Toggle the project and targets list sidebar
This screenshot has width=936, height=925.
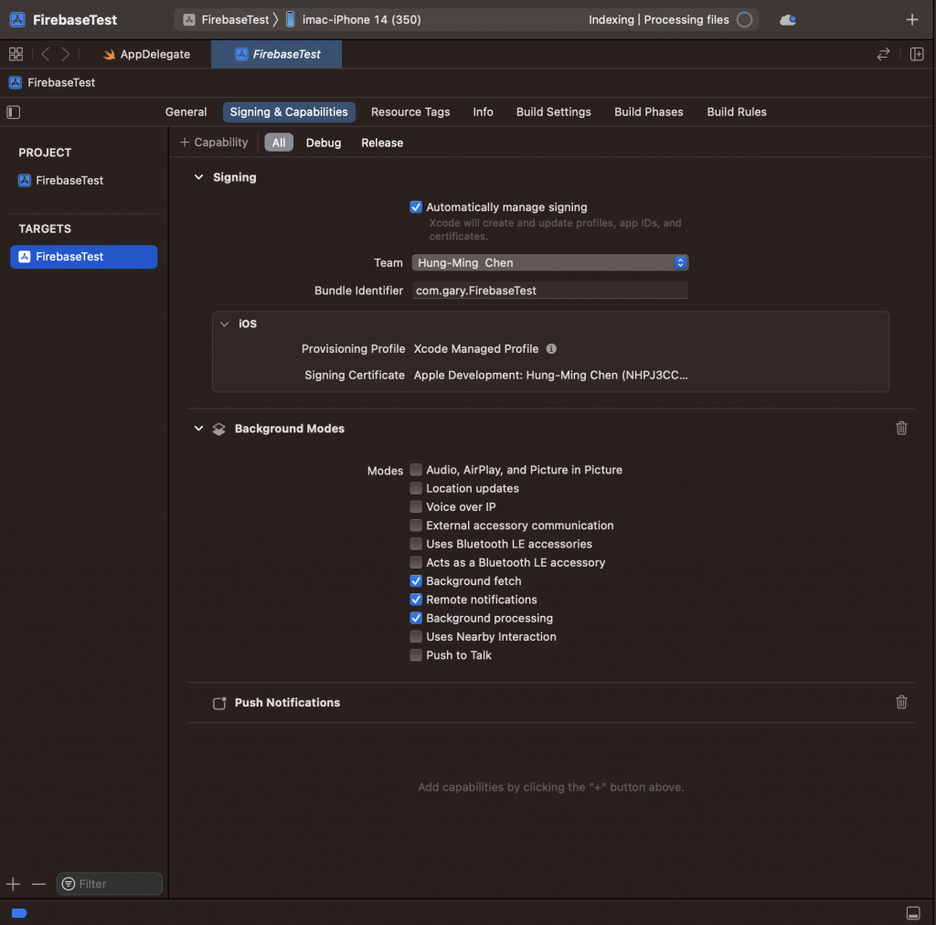13,112
